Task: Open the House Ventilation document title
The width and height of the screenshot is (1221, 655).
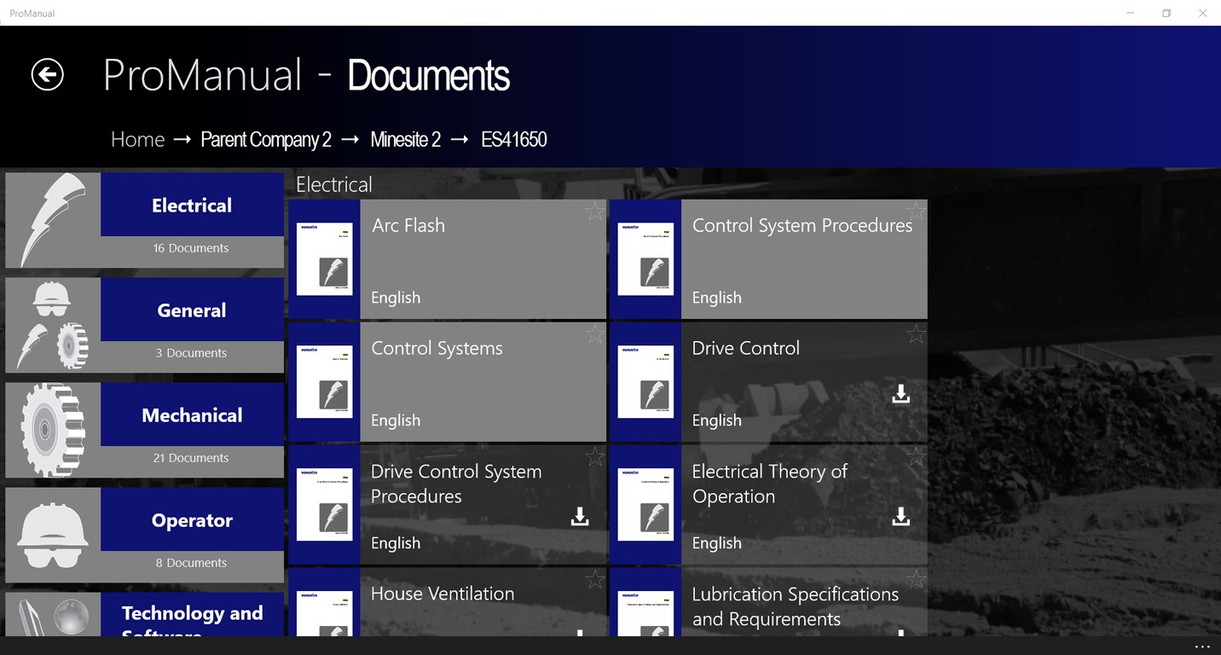Action: (443, 594)
